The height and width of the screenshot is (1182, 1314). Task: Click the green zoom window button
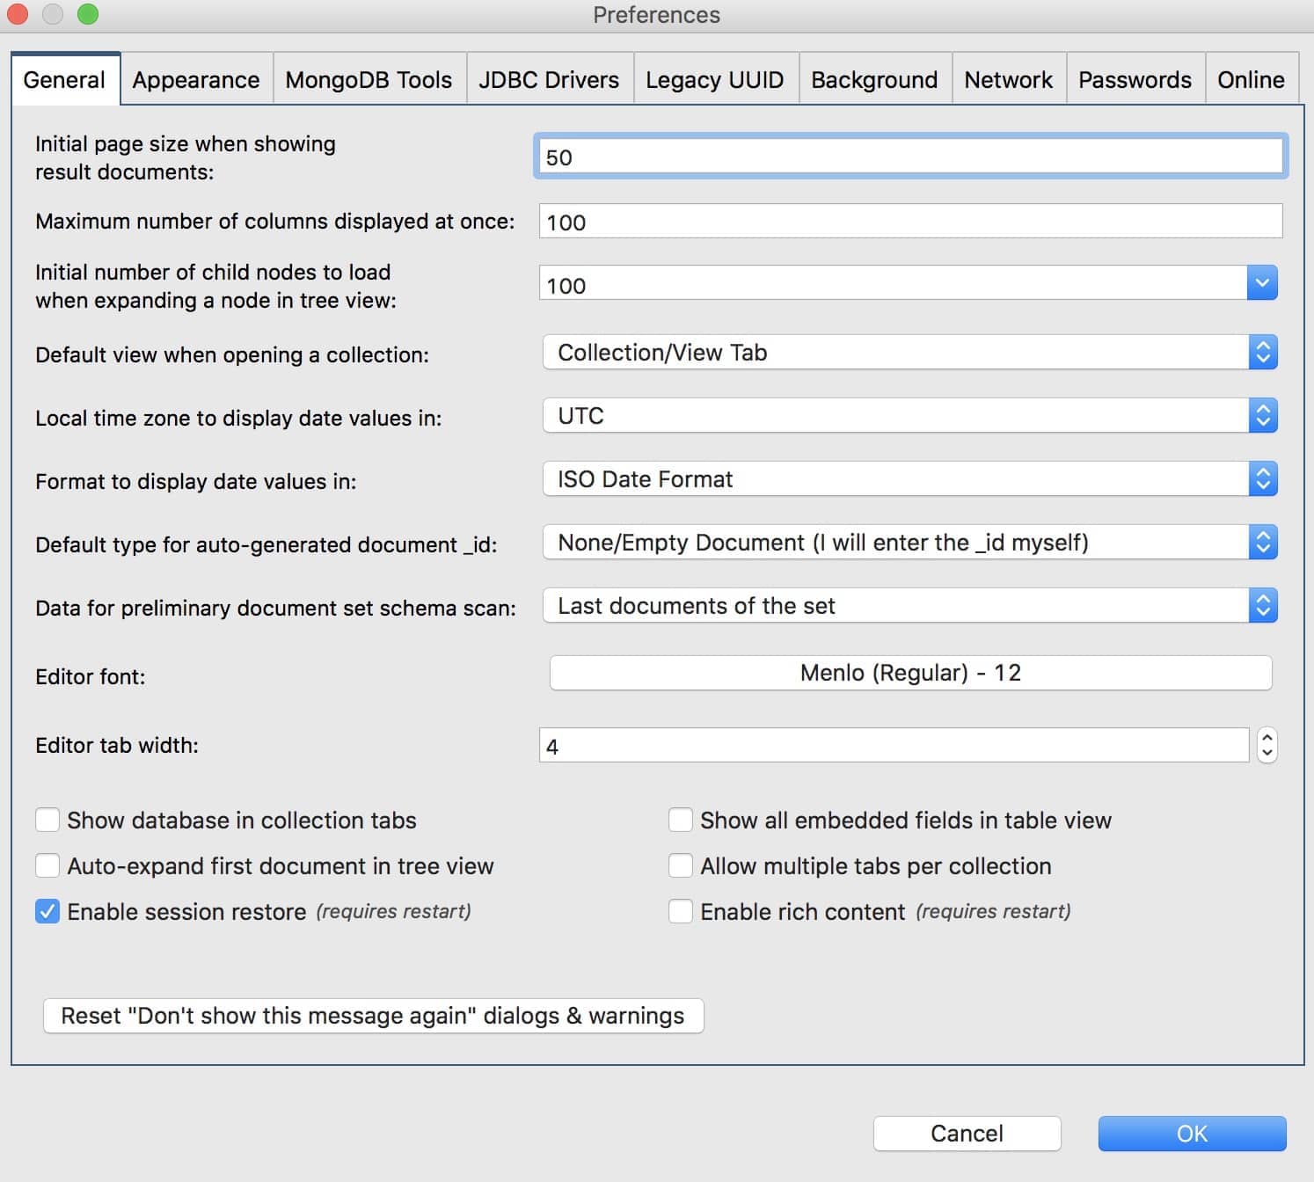click(88, 14)
